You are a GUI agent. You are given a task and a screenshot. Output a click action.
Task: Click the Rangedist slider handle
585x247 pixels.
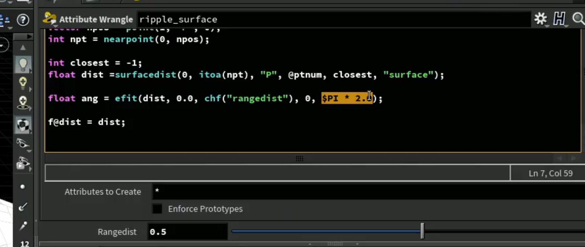[x=422, y=231]
